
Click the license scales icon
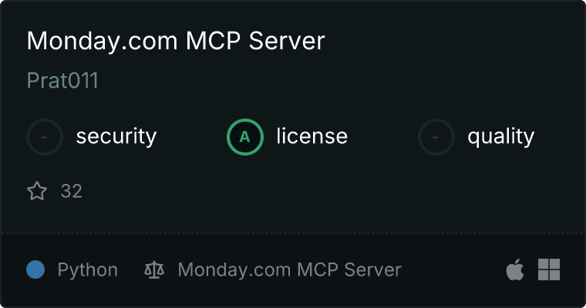[x=154, y=269]
